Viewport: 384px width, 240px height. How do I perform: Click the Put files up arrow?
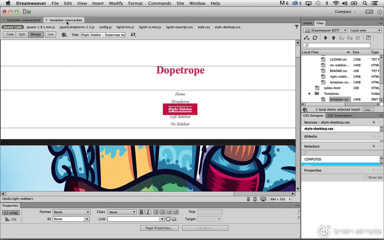pos(333,38)
